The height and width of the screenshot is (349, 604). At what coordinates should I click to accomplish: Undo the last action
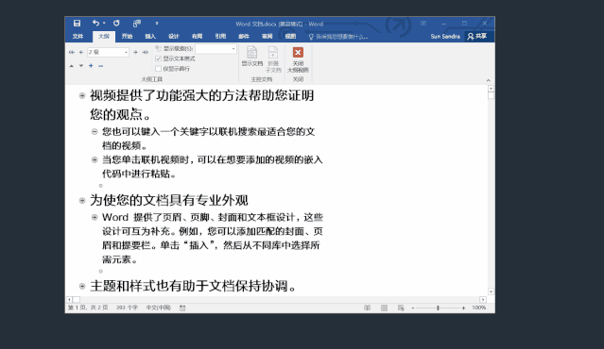pos(95,23)
